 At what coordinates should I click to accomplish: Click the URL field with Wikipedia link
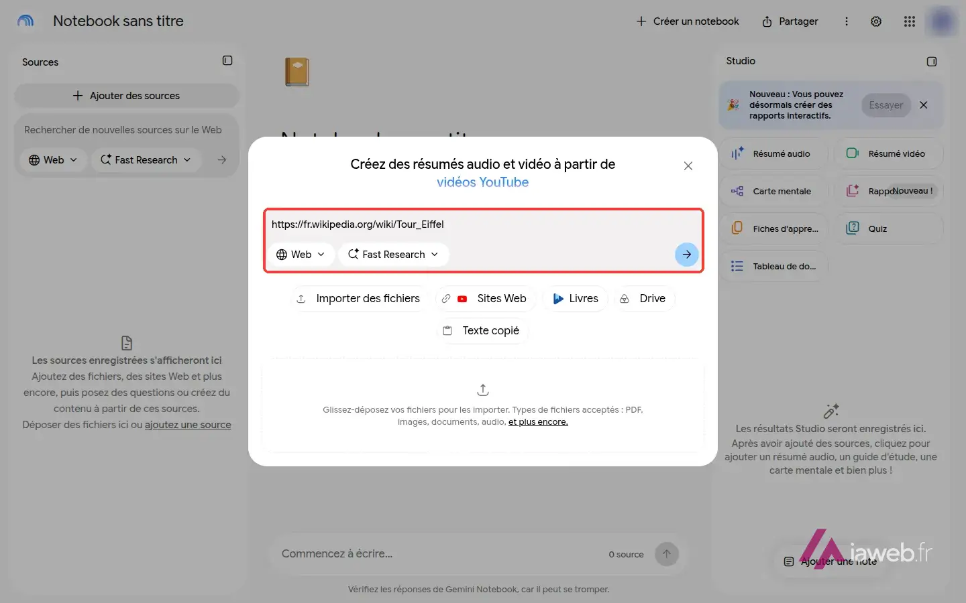483,224
